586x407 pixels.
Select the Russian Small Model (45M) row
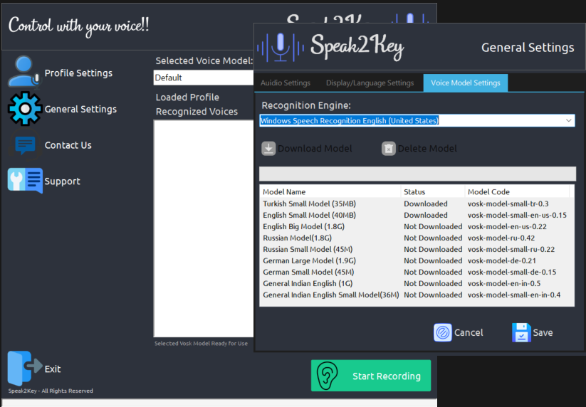pos(417,249)
